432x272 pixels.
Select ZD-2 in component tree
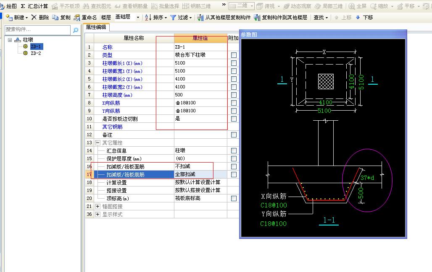36,53
